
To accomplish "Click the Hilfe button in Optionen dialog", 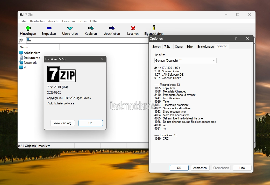I will tap(242, 168).
